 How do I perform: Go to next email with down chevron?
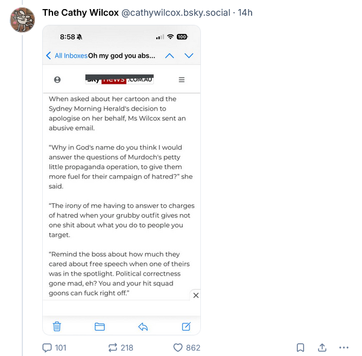pos(189,56)
